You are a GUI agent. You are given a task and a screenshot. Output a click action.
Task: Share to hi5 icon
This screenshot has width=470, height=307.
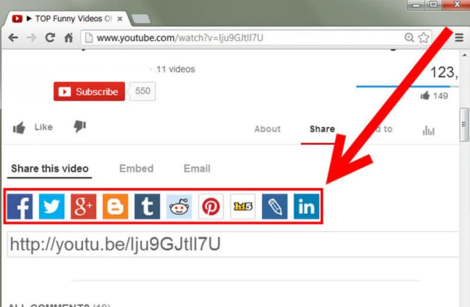pyautogui.click(x=243, y=206)
